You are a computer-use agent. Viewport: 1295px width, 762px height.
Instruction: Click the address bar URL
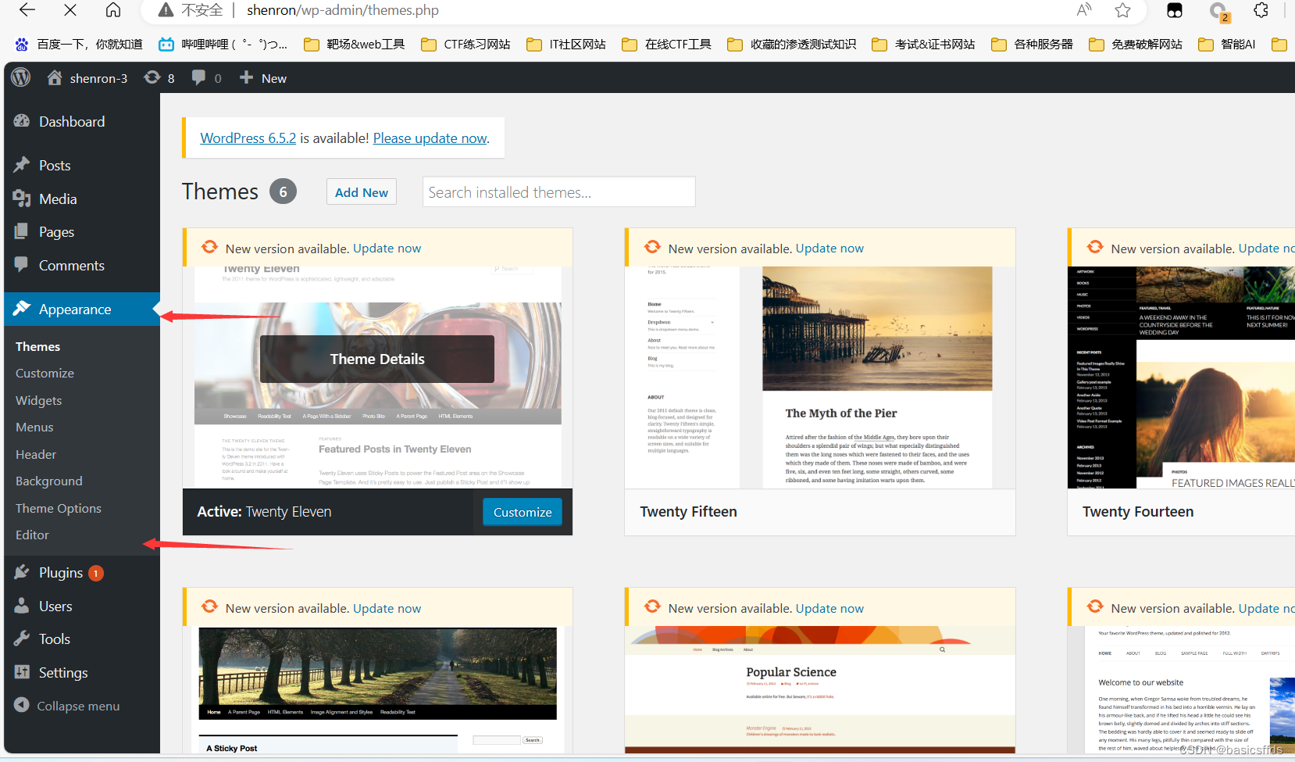(343, 10)
